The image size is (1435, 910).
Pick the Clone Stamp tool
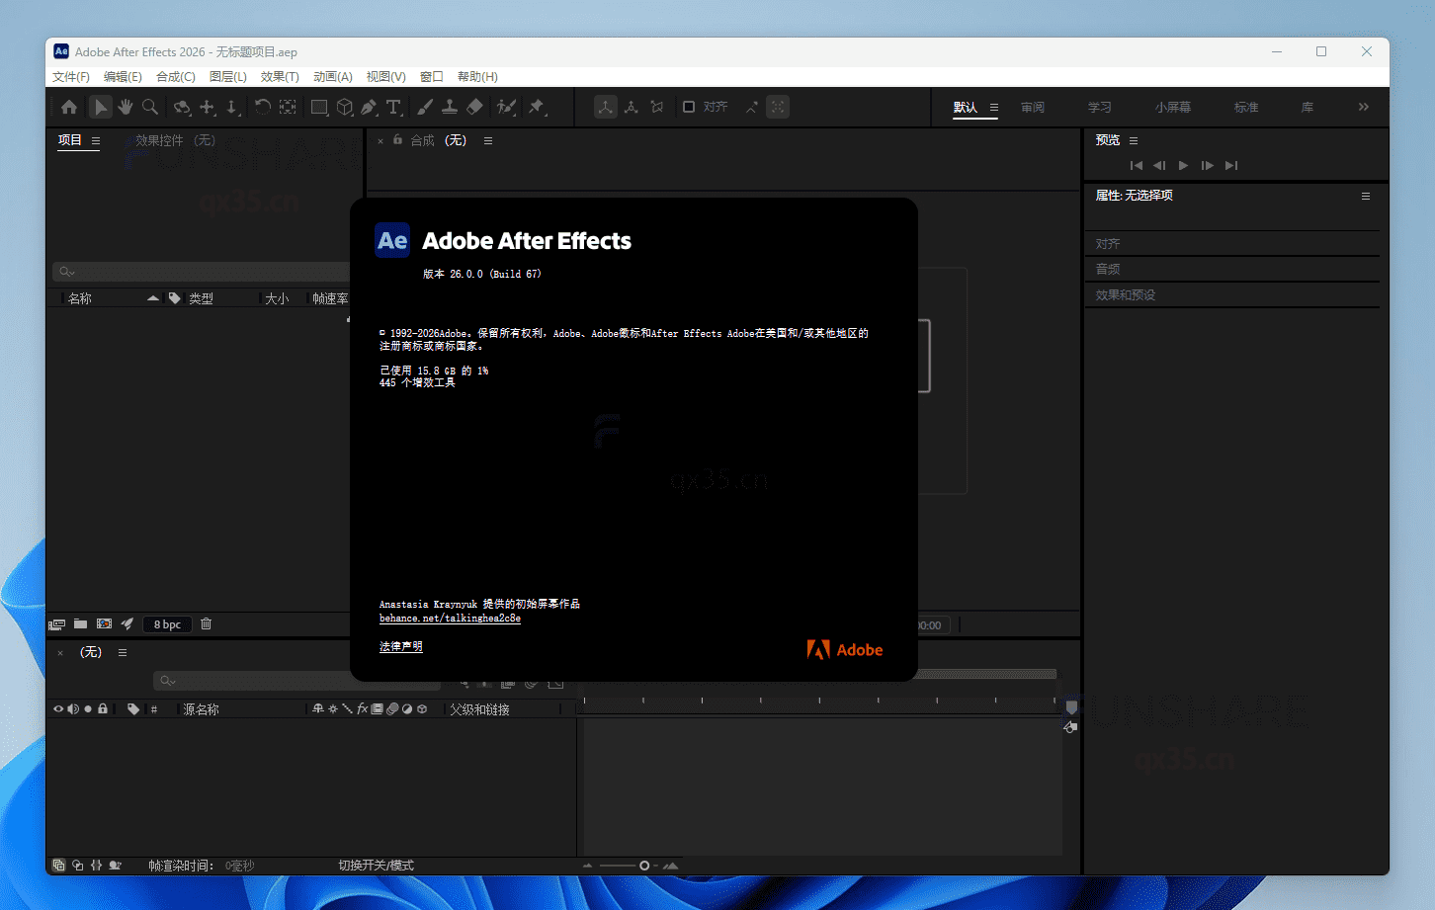pyautogui.click(x=450, y=107)
